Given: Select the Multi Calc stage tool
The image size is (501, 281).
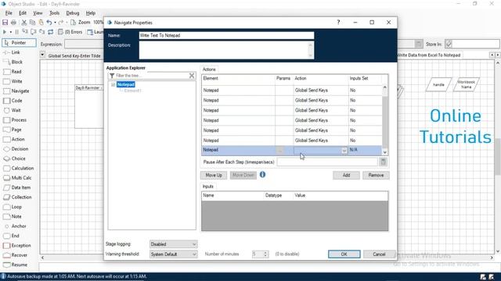Looking at the screenshot, I should click(17, 178).
